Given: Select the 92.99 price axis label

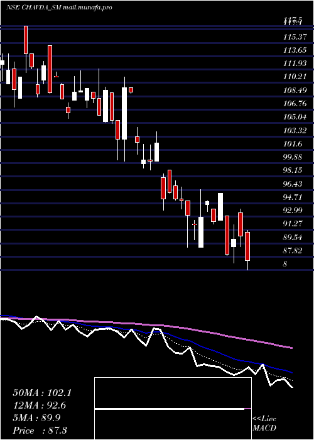Looking at the screenshot, I should click(x=293, y=211).
